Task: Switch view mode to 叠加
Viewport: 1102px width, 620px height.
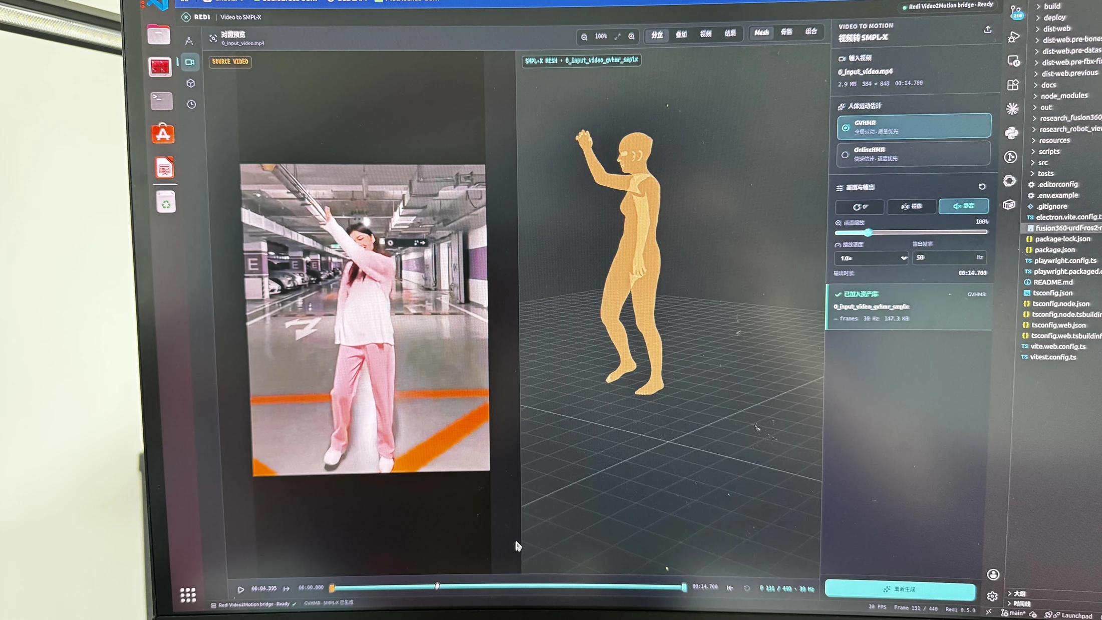Action: pos(681,35)
